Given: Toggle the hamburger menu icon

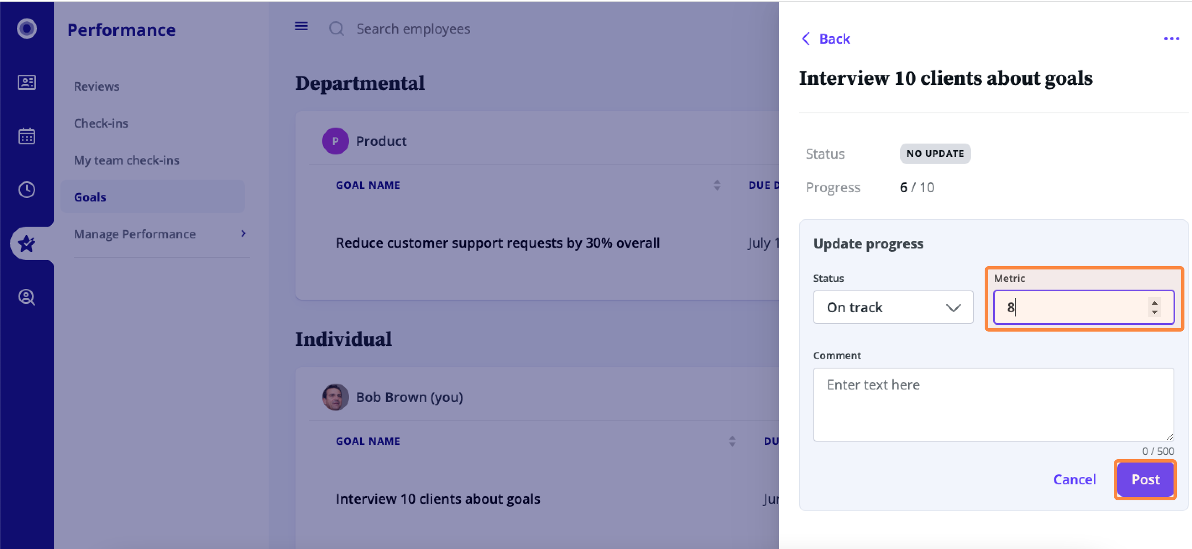Looking at the screenshot, I should (x=301, y=26).
